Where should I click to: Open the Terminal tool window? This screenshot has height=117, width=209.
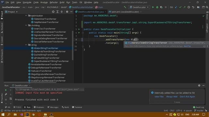[77, 107]
